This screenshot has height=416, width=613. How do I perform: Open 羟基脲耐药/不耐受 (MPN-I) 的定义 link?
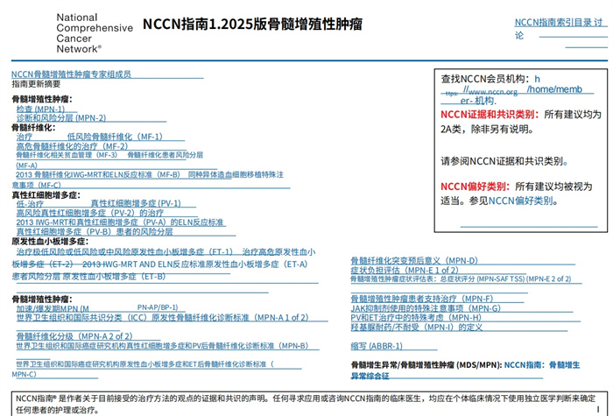pos(416,328)
